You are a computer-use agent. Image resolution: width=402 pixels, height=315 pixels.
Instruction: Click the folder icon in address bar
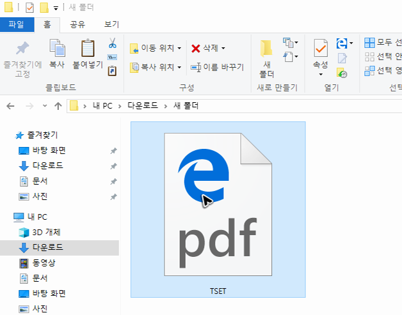tap(74, 105)
